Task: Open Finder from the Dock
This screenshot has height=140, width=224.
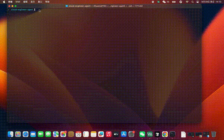Action: tap(10, 134)
